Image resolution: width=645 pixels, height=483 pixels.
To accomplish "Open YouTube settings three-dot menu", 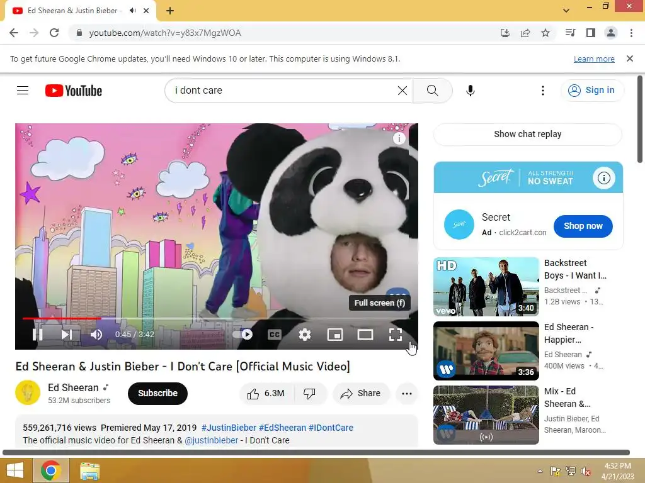I will tap(542, 91).
